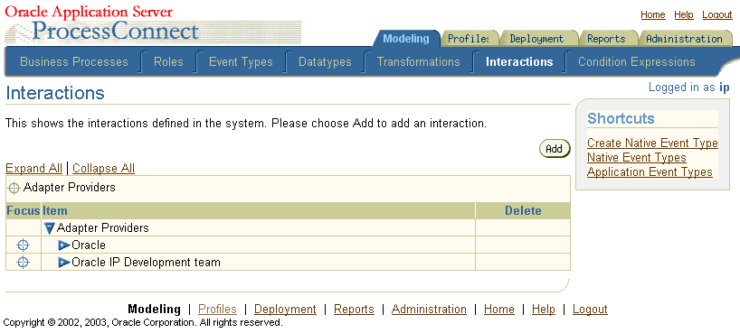This screenshot has width=740, height=333.
Task: Open the Transformations section
Action: click(x=418, y=61)
